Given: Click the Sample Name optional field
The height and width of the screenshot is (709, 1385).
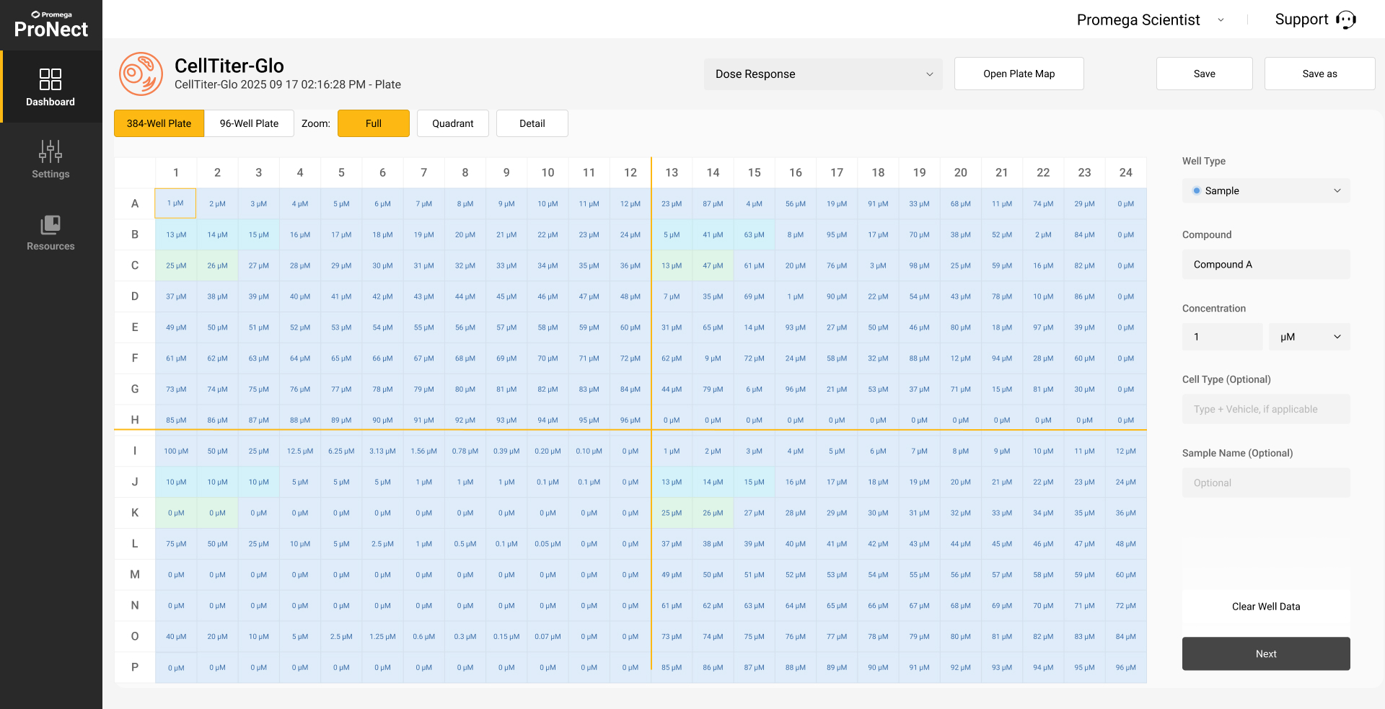Looking at the screenshot, I should point(1266,483).
